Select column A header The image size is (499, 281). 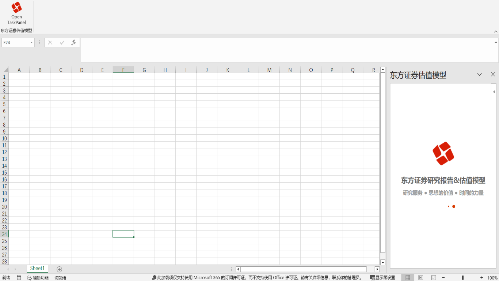click(19, 70)
